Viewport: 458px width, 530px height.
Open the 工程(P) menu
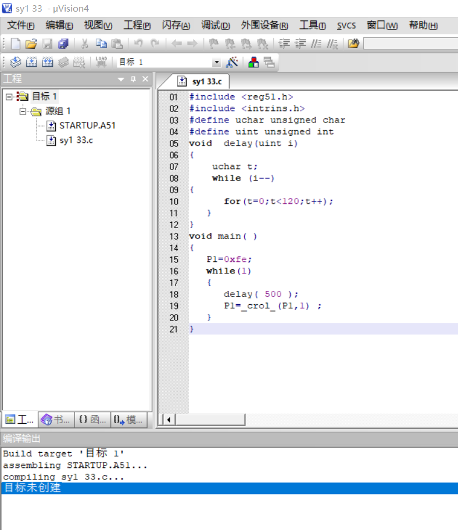coord(137,26)
